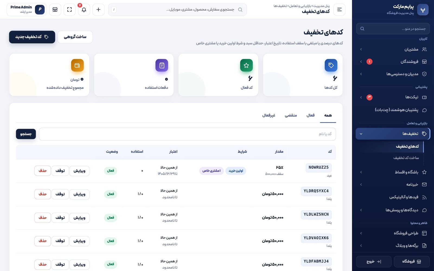
Task: Click the مشتری خاص condition tag
Action: tap(211, 171)
